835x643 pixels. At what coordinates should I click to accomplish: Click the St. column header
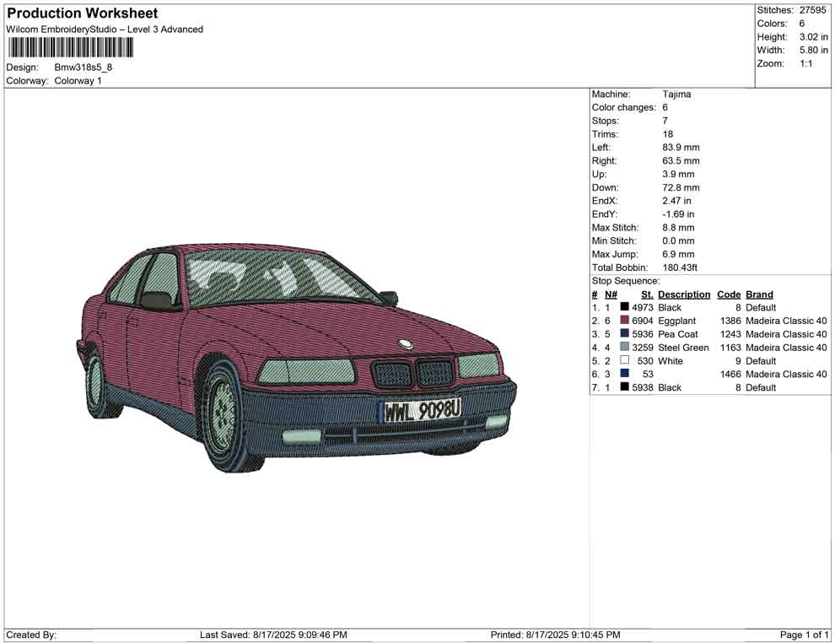(647, 294)
